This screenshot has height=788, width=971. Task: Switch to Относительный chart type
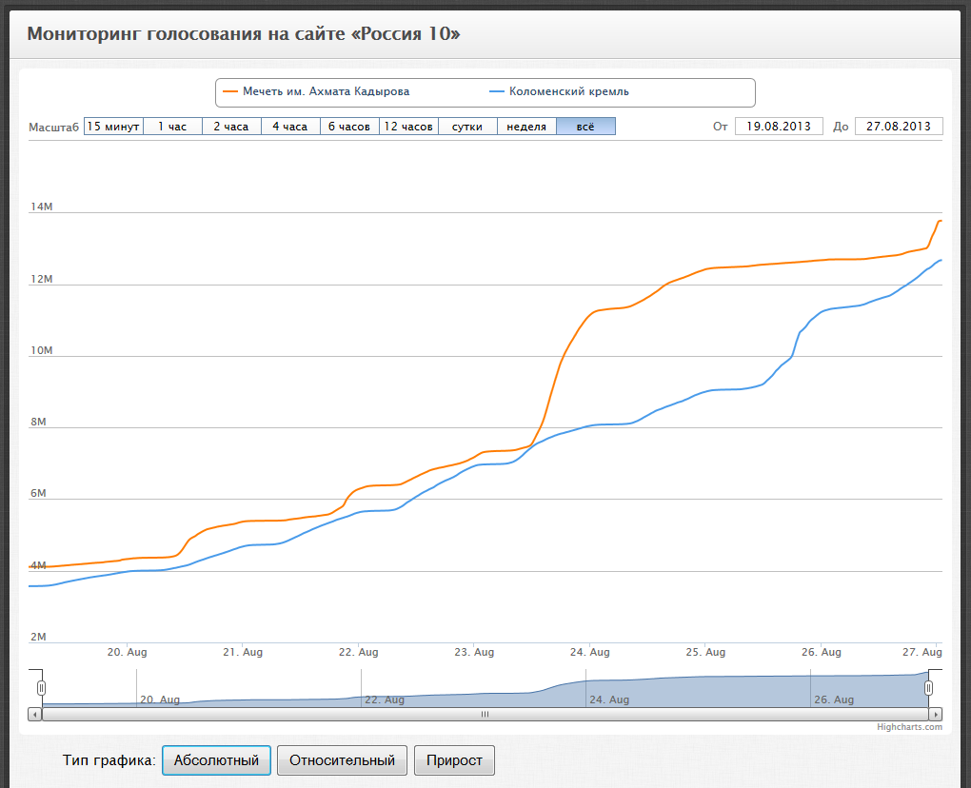342,760
